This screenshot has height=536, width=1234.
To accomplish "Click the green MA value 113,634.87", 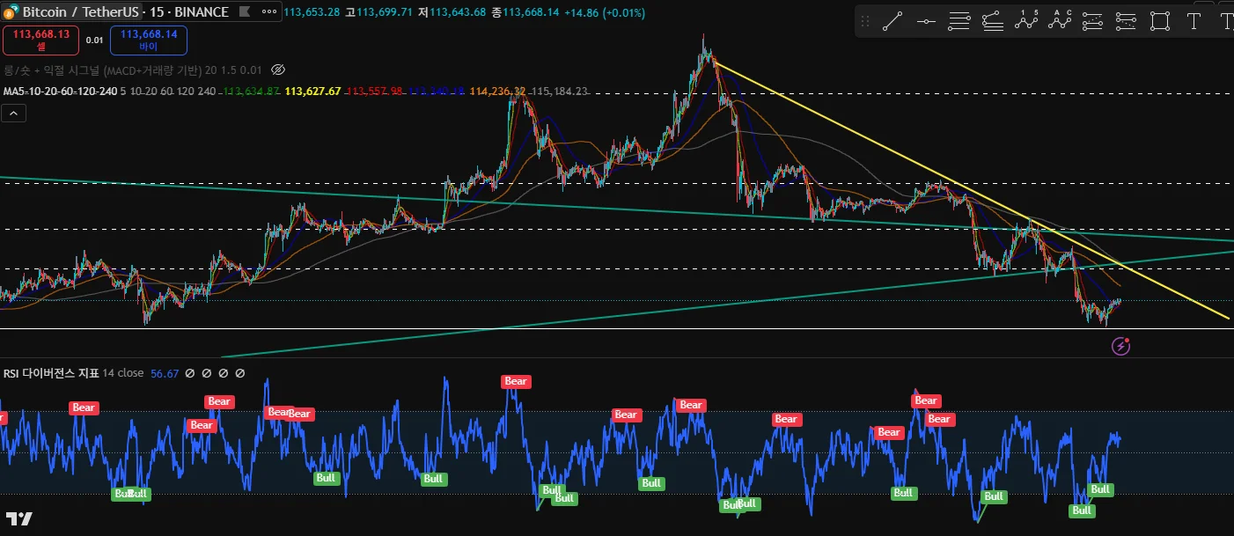I will (x=252, y=92).
